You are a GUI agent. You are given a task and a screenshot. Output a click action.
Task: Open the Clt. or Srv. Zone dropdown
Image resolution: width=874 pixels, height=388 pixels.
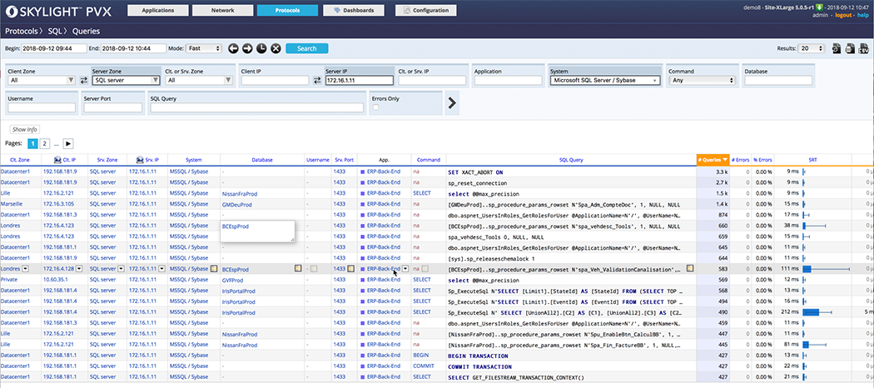198,80
